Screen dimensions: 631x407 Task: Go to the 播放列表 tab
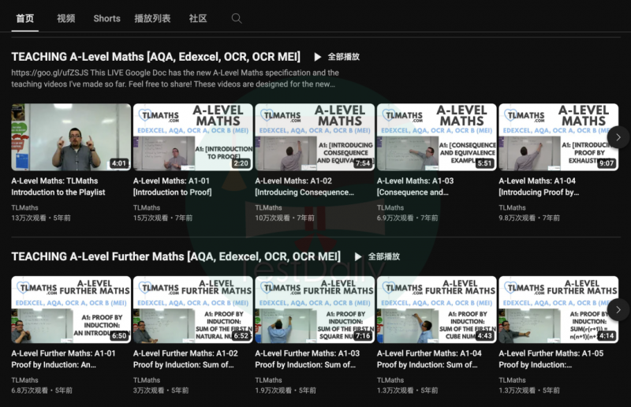[x=152, y=18]
